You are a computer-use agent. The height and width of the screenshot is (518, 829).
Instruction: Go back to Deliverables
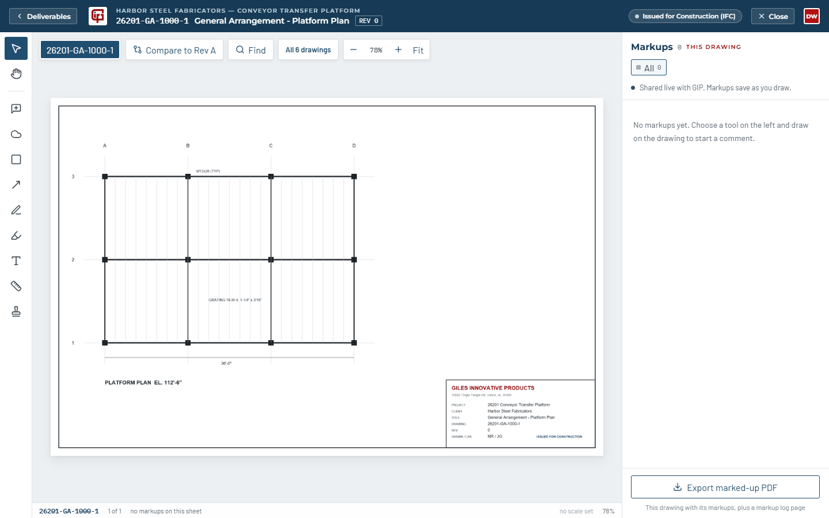pos(43,16)
